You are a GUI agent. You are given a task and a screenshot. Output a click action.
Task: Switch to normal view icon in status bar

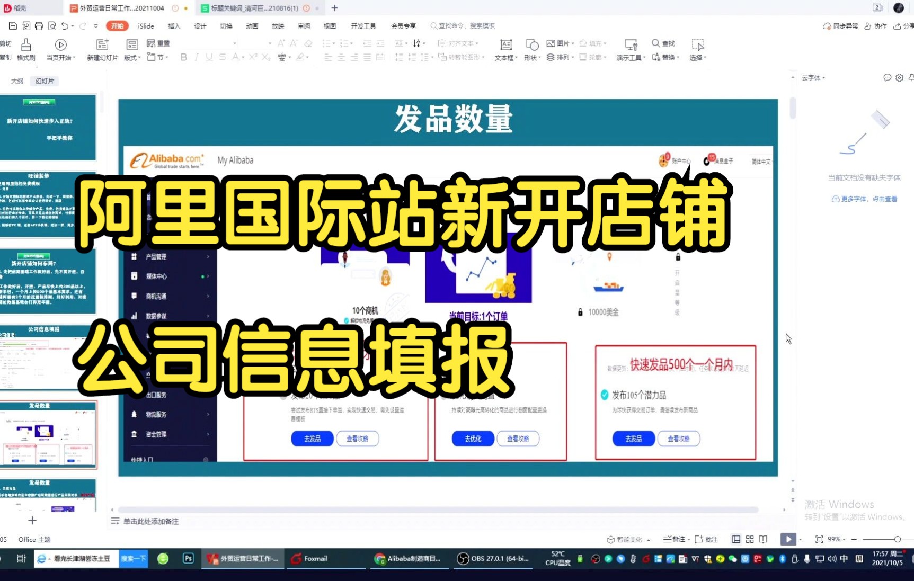pos(736,539)
